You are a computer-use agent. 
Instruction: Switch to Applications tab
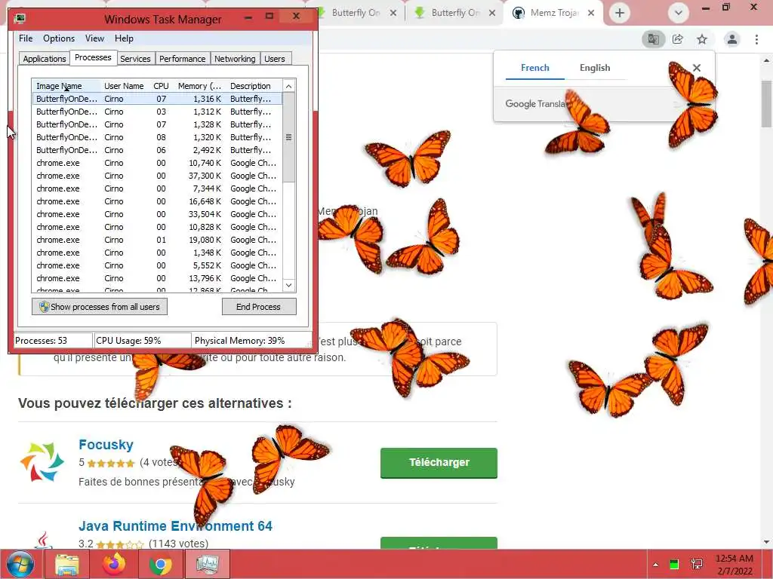click(45, 59)
